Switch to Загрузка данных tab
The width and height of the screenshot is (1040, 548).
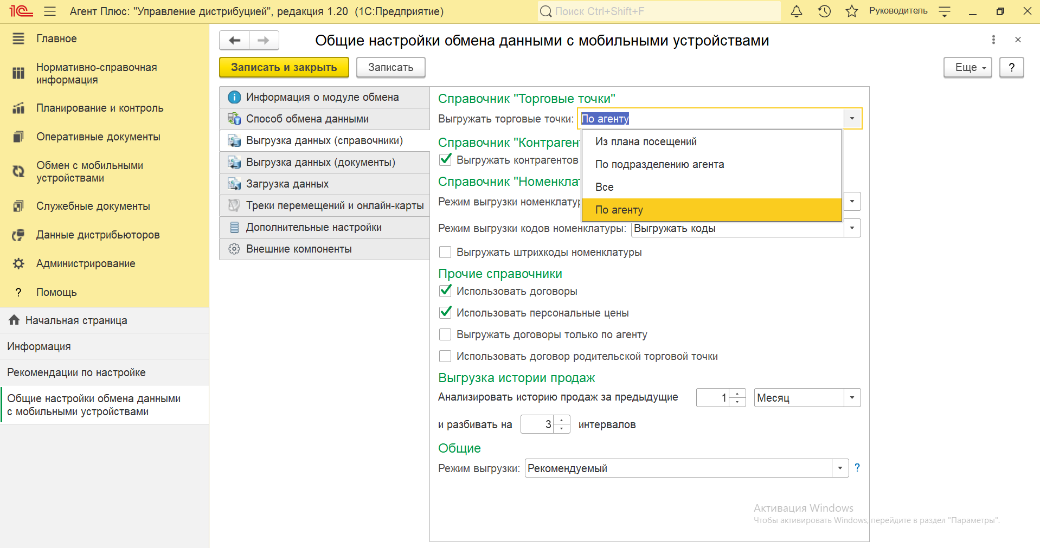(x=324, y=184)
